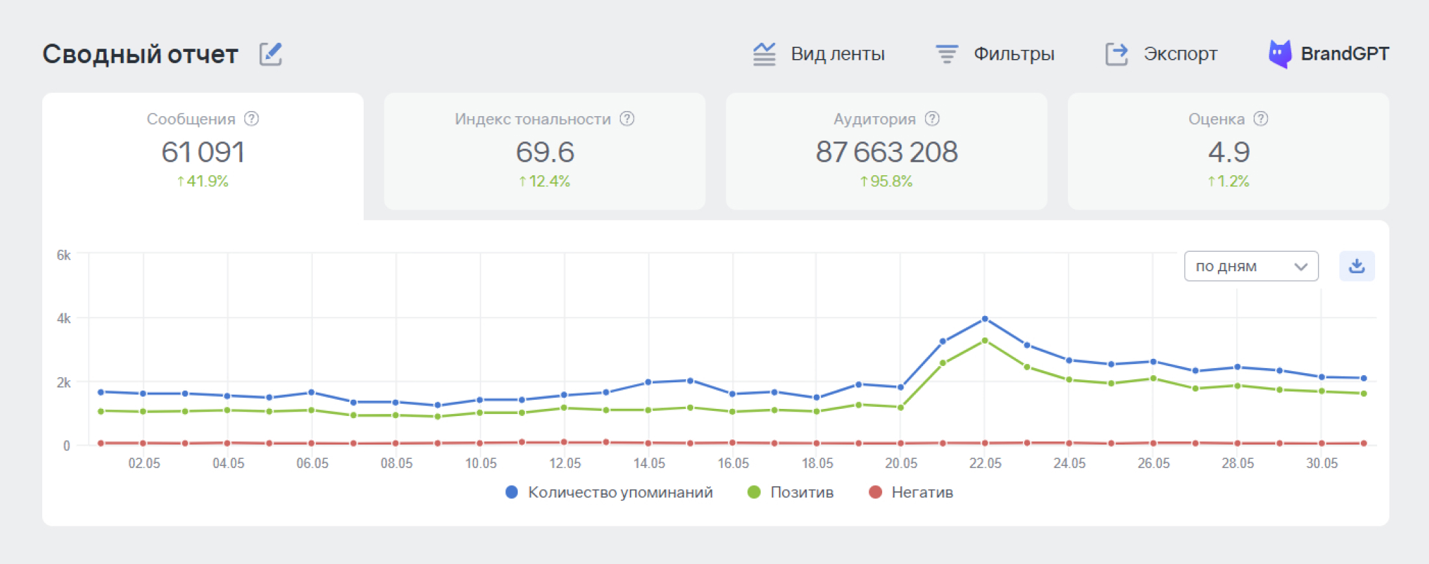Click the Экспорт arrow icon
The height and width of the screenshot is (564, 1429).
point(1117,54)
